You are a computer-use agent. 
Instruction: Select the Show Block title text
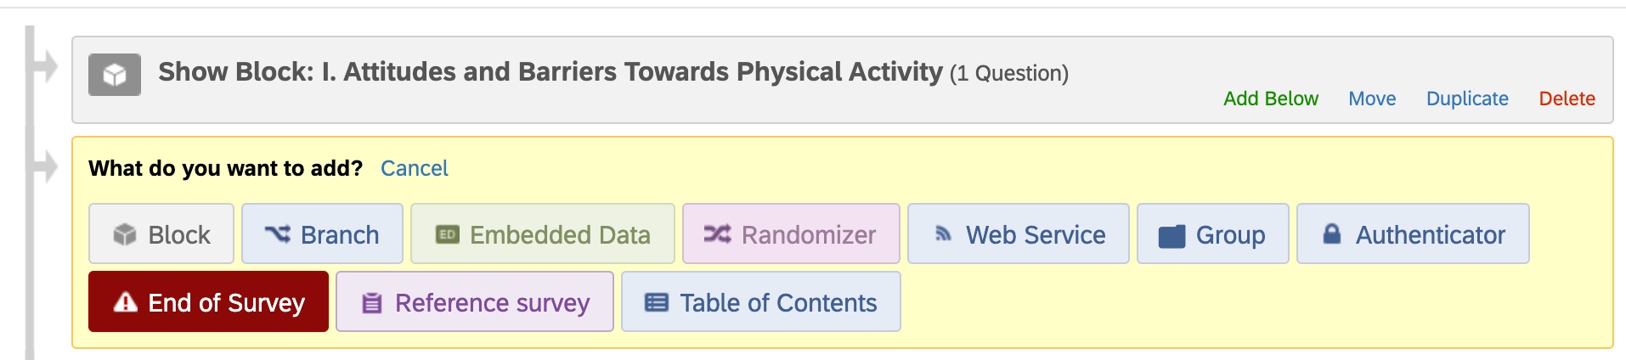coord(550,71)
